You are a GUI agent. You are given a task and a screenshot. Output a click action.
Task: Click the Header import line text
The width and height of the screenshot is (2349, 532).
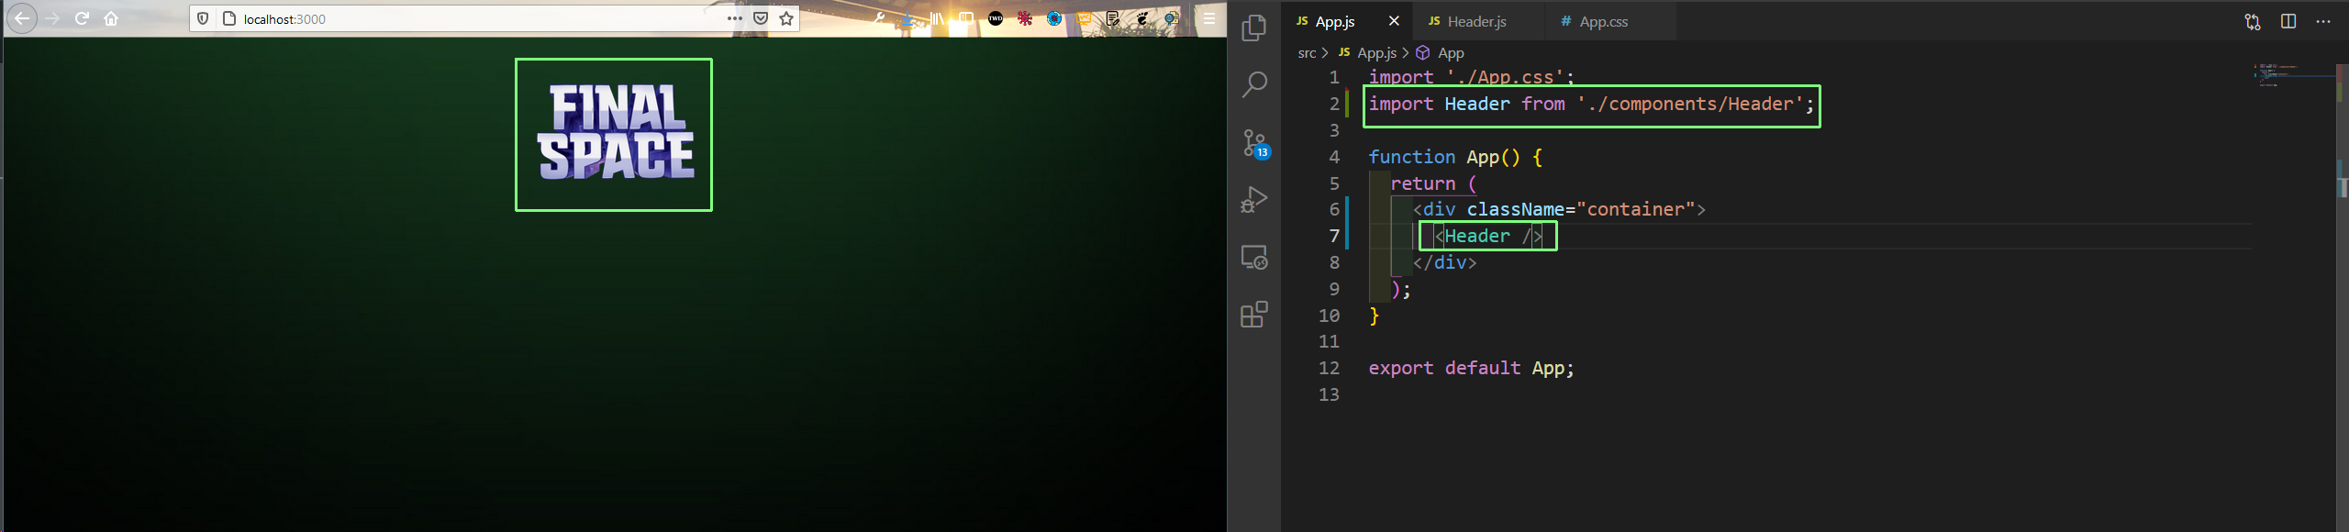pyautogui.click(x=1591, y=105)
